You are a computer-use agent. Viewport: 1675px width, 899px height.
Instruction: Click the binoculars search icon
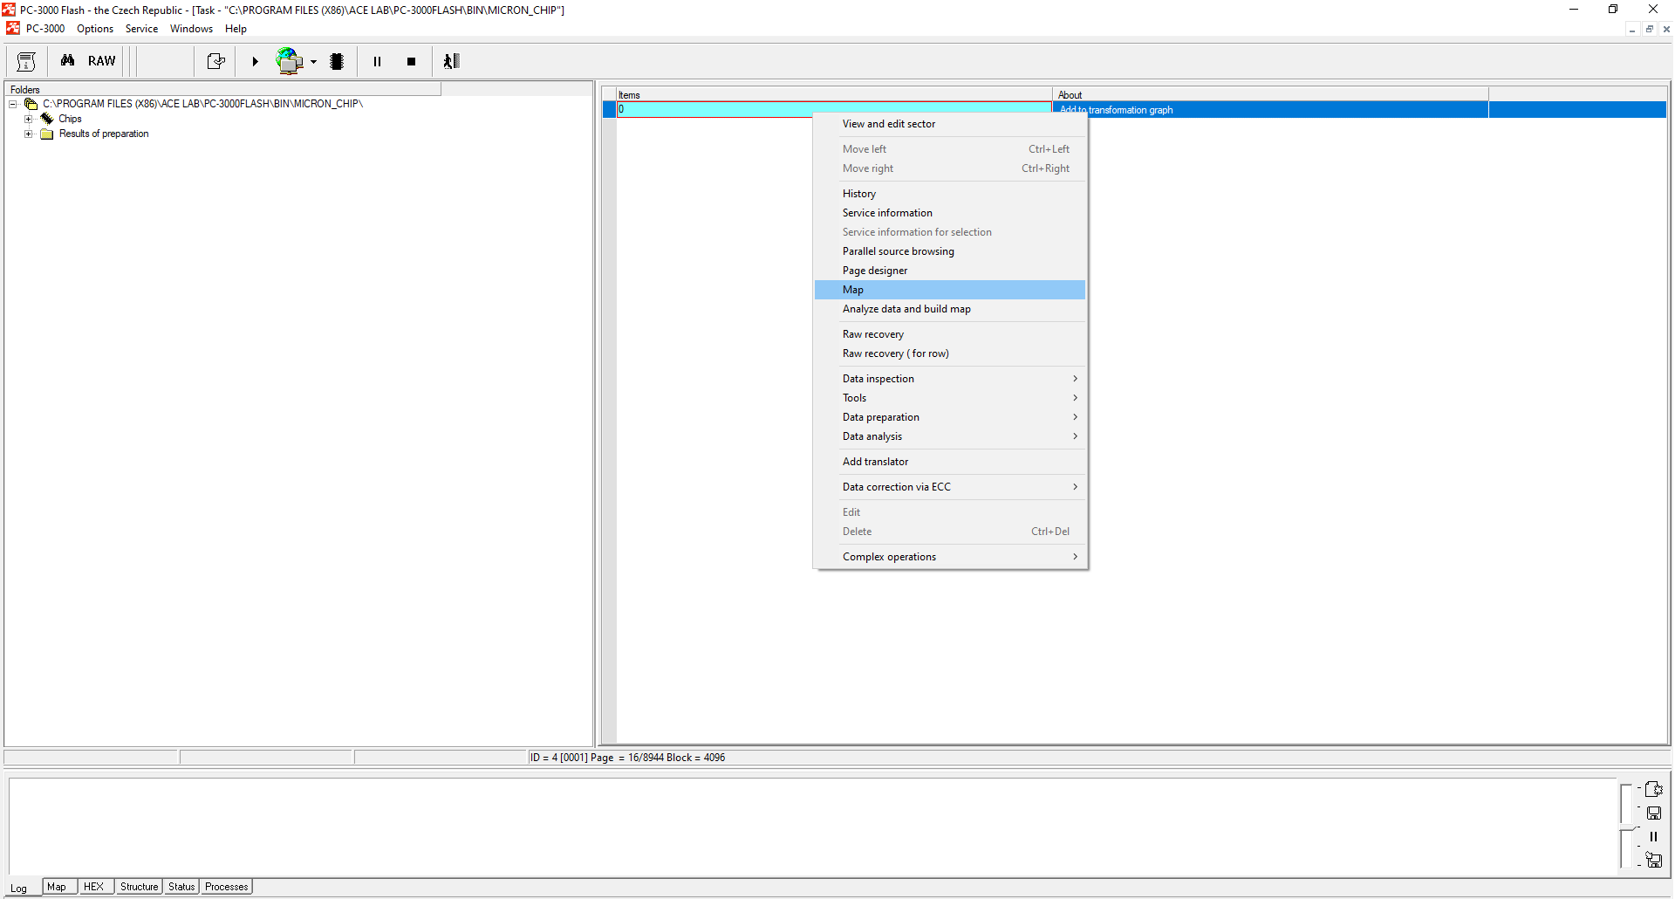(67, 61)
